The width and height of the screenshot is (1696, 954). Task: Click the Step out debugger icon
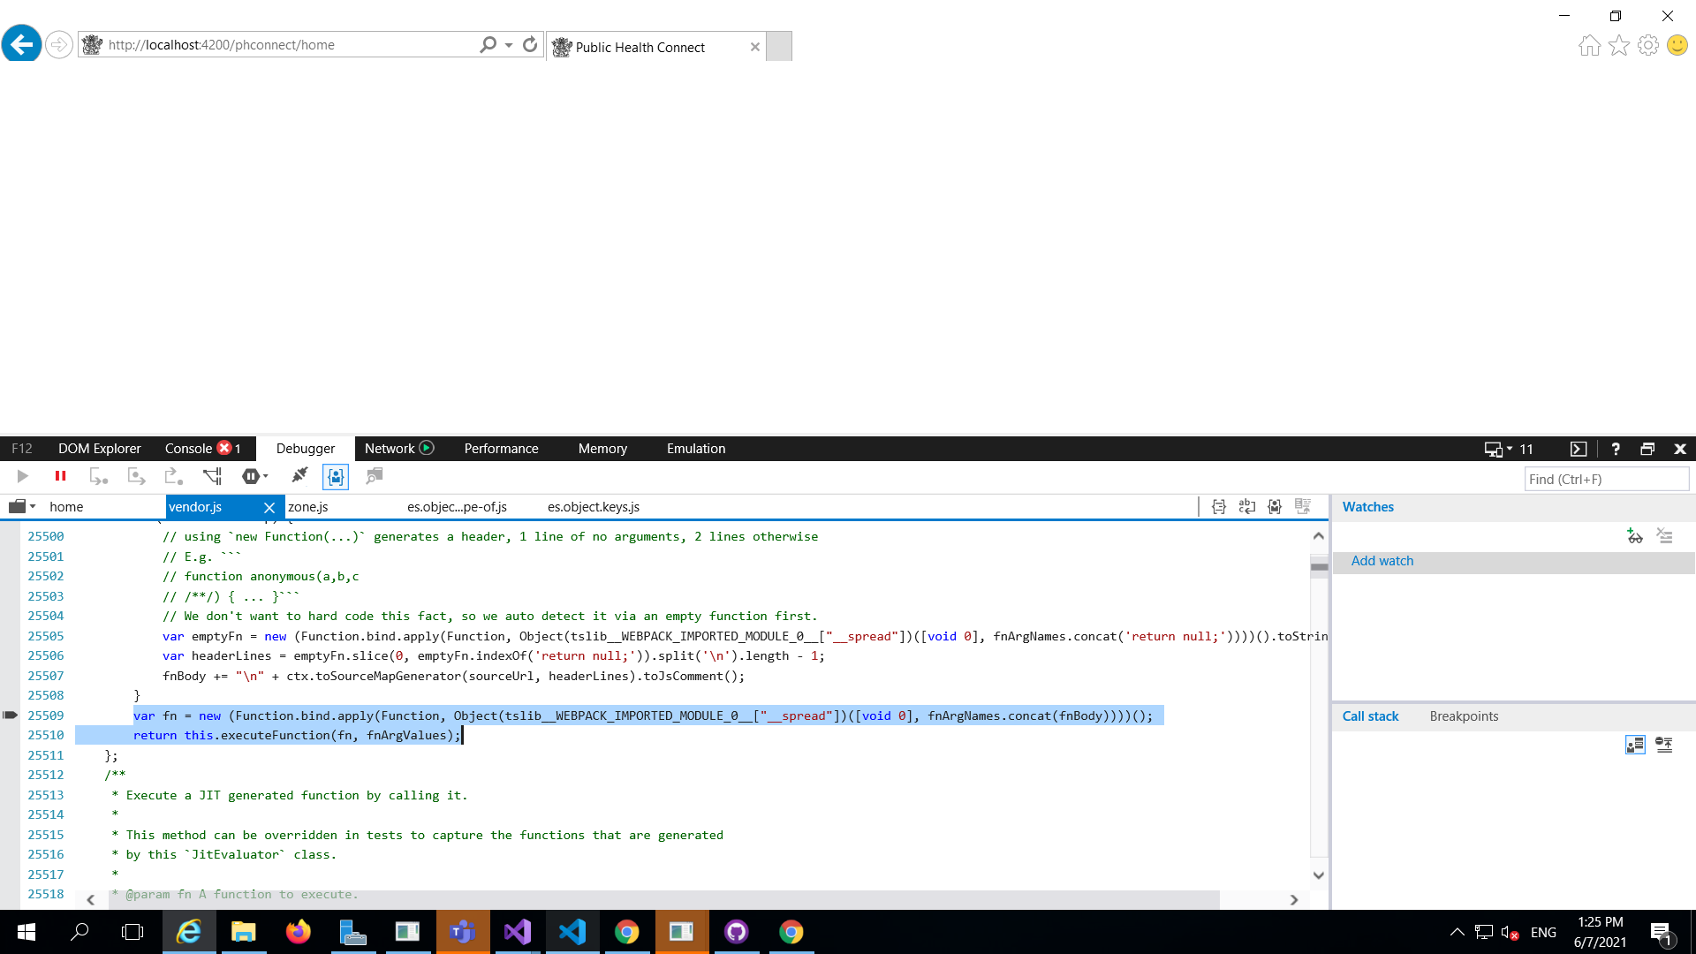pos(173,476)
